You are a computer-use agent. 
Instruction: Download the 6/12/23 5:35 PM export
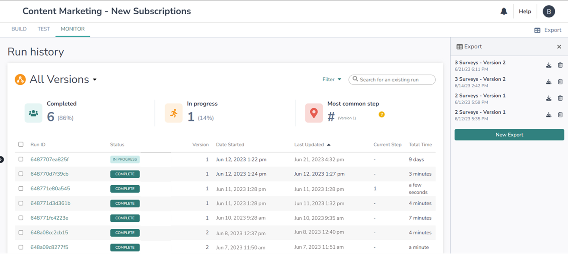[x=549, y=115]
